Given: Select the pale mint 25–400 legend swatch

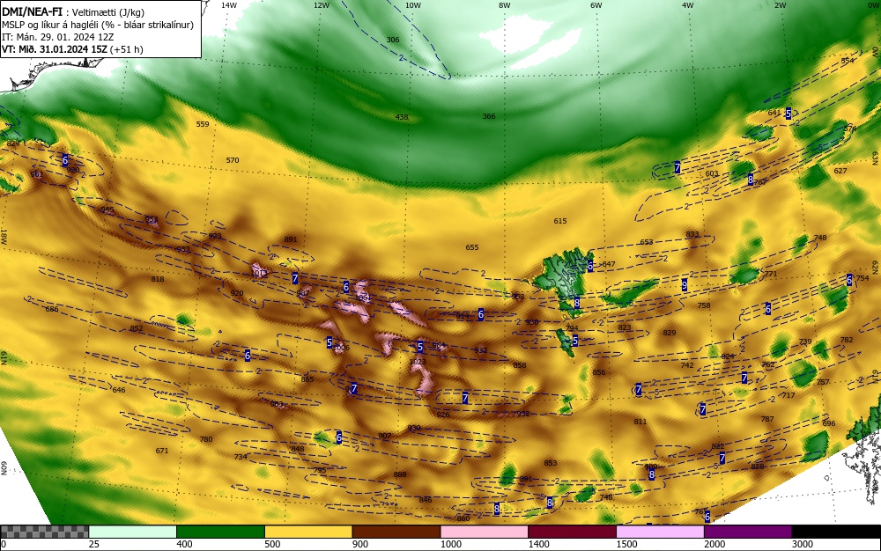Looking at the screenshot, I should click(132, 532).
